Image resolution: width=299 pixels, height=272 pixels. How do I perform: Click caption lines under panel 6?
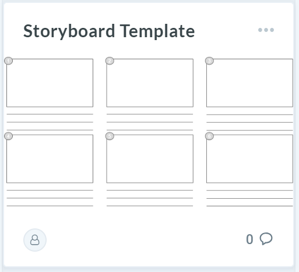click(x=249, y=198)
